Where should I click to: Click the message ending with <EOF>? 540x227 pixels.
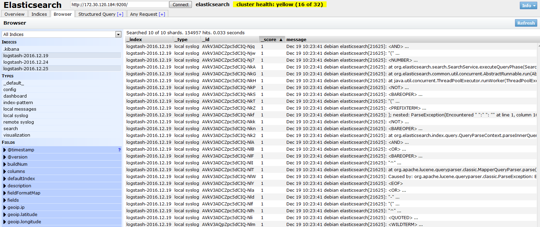coord(345,184)
